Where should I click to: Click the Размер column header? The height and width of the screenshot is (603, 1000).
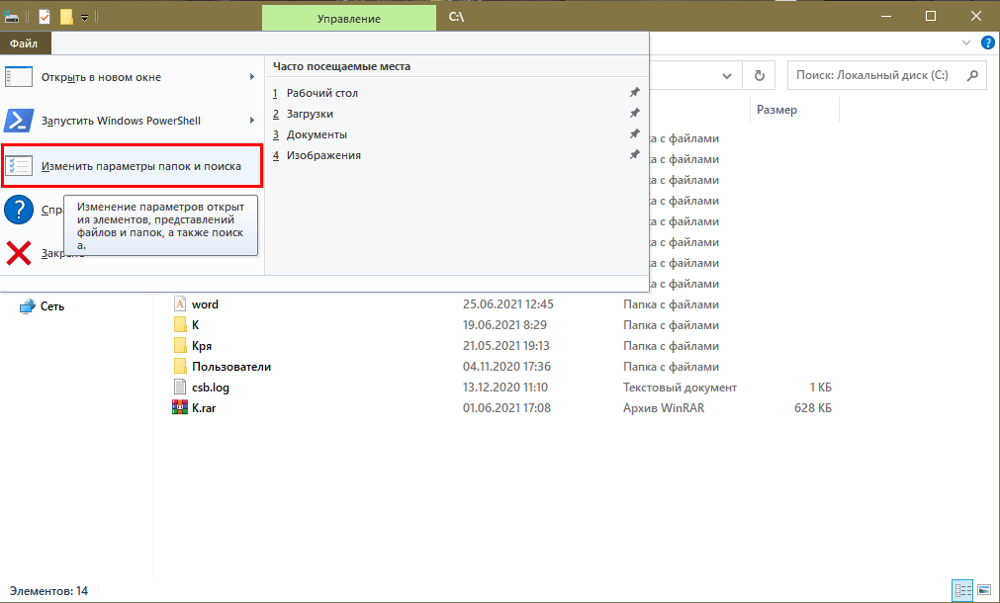coord(777,110)
